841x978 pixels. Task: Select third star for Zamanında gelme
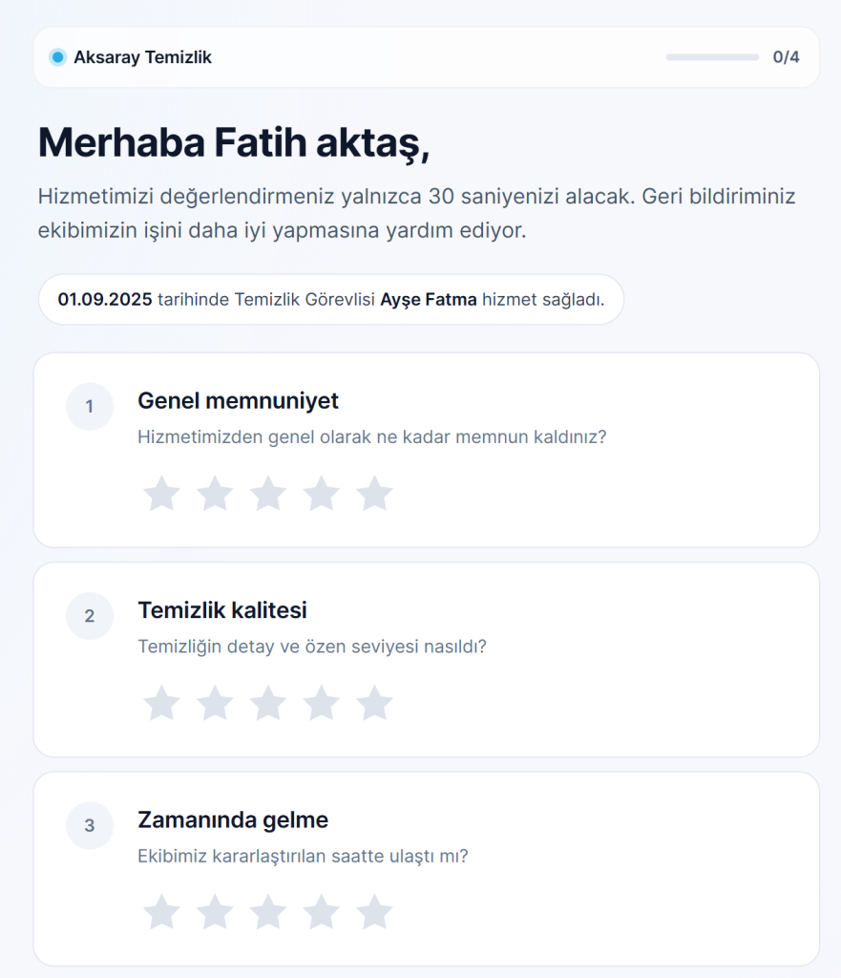tap(268, 912)
